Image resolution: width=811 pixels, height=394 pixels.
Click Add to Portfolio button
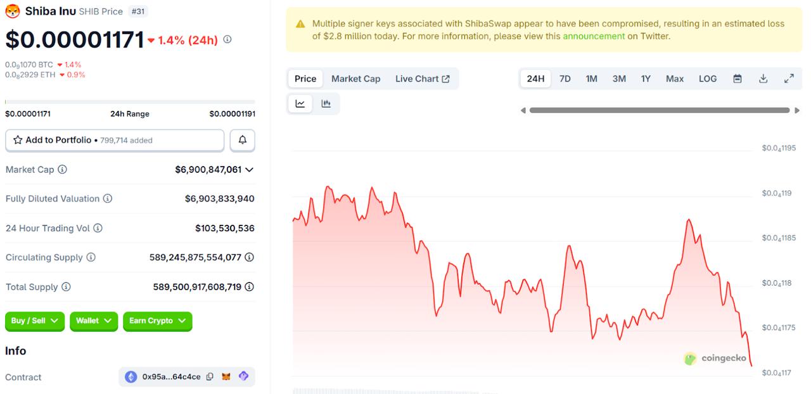pos(115,140)
